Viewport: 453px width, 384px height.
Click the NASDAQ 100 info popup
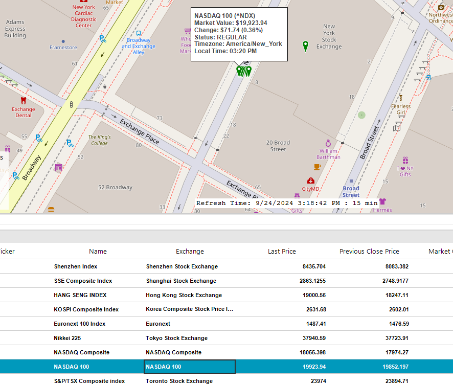[x=239, y=34]
